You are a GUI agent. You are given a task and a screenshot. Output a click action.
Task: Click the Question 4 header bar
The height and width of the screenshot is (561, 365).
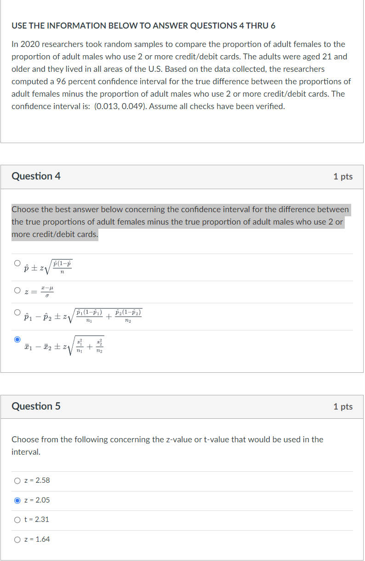tap(37, 176)
